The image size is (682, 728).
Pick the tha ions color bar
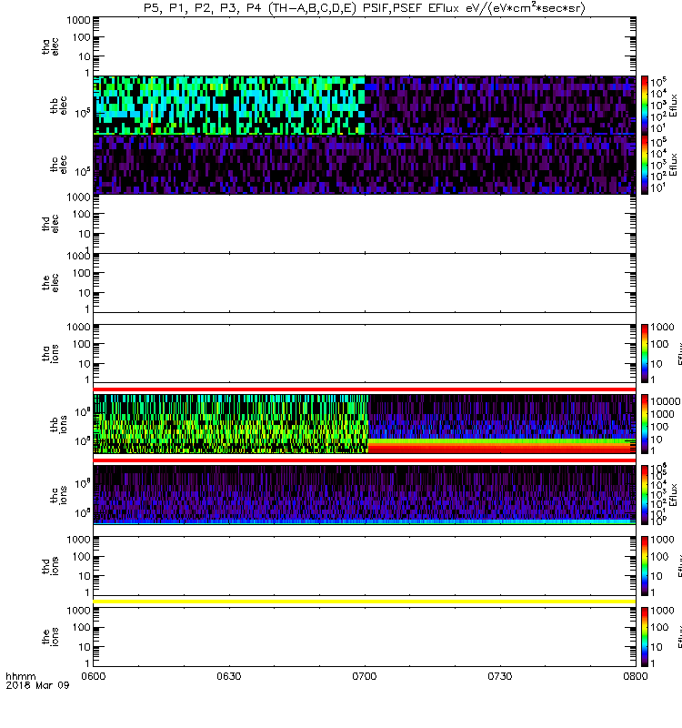(x=645, y=354)
